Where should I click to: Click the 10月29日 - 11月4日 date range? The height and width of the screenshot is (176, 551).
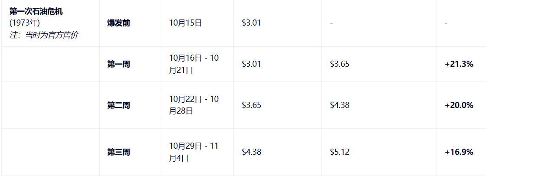click(194, 152)
